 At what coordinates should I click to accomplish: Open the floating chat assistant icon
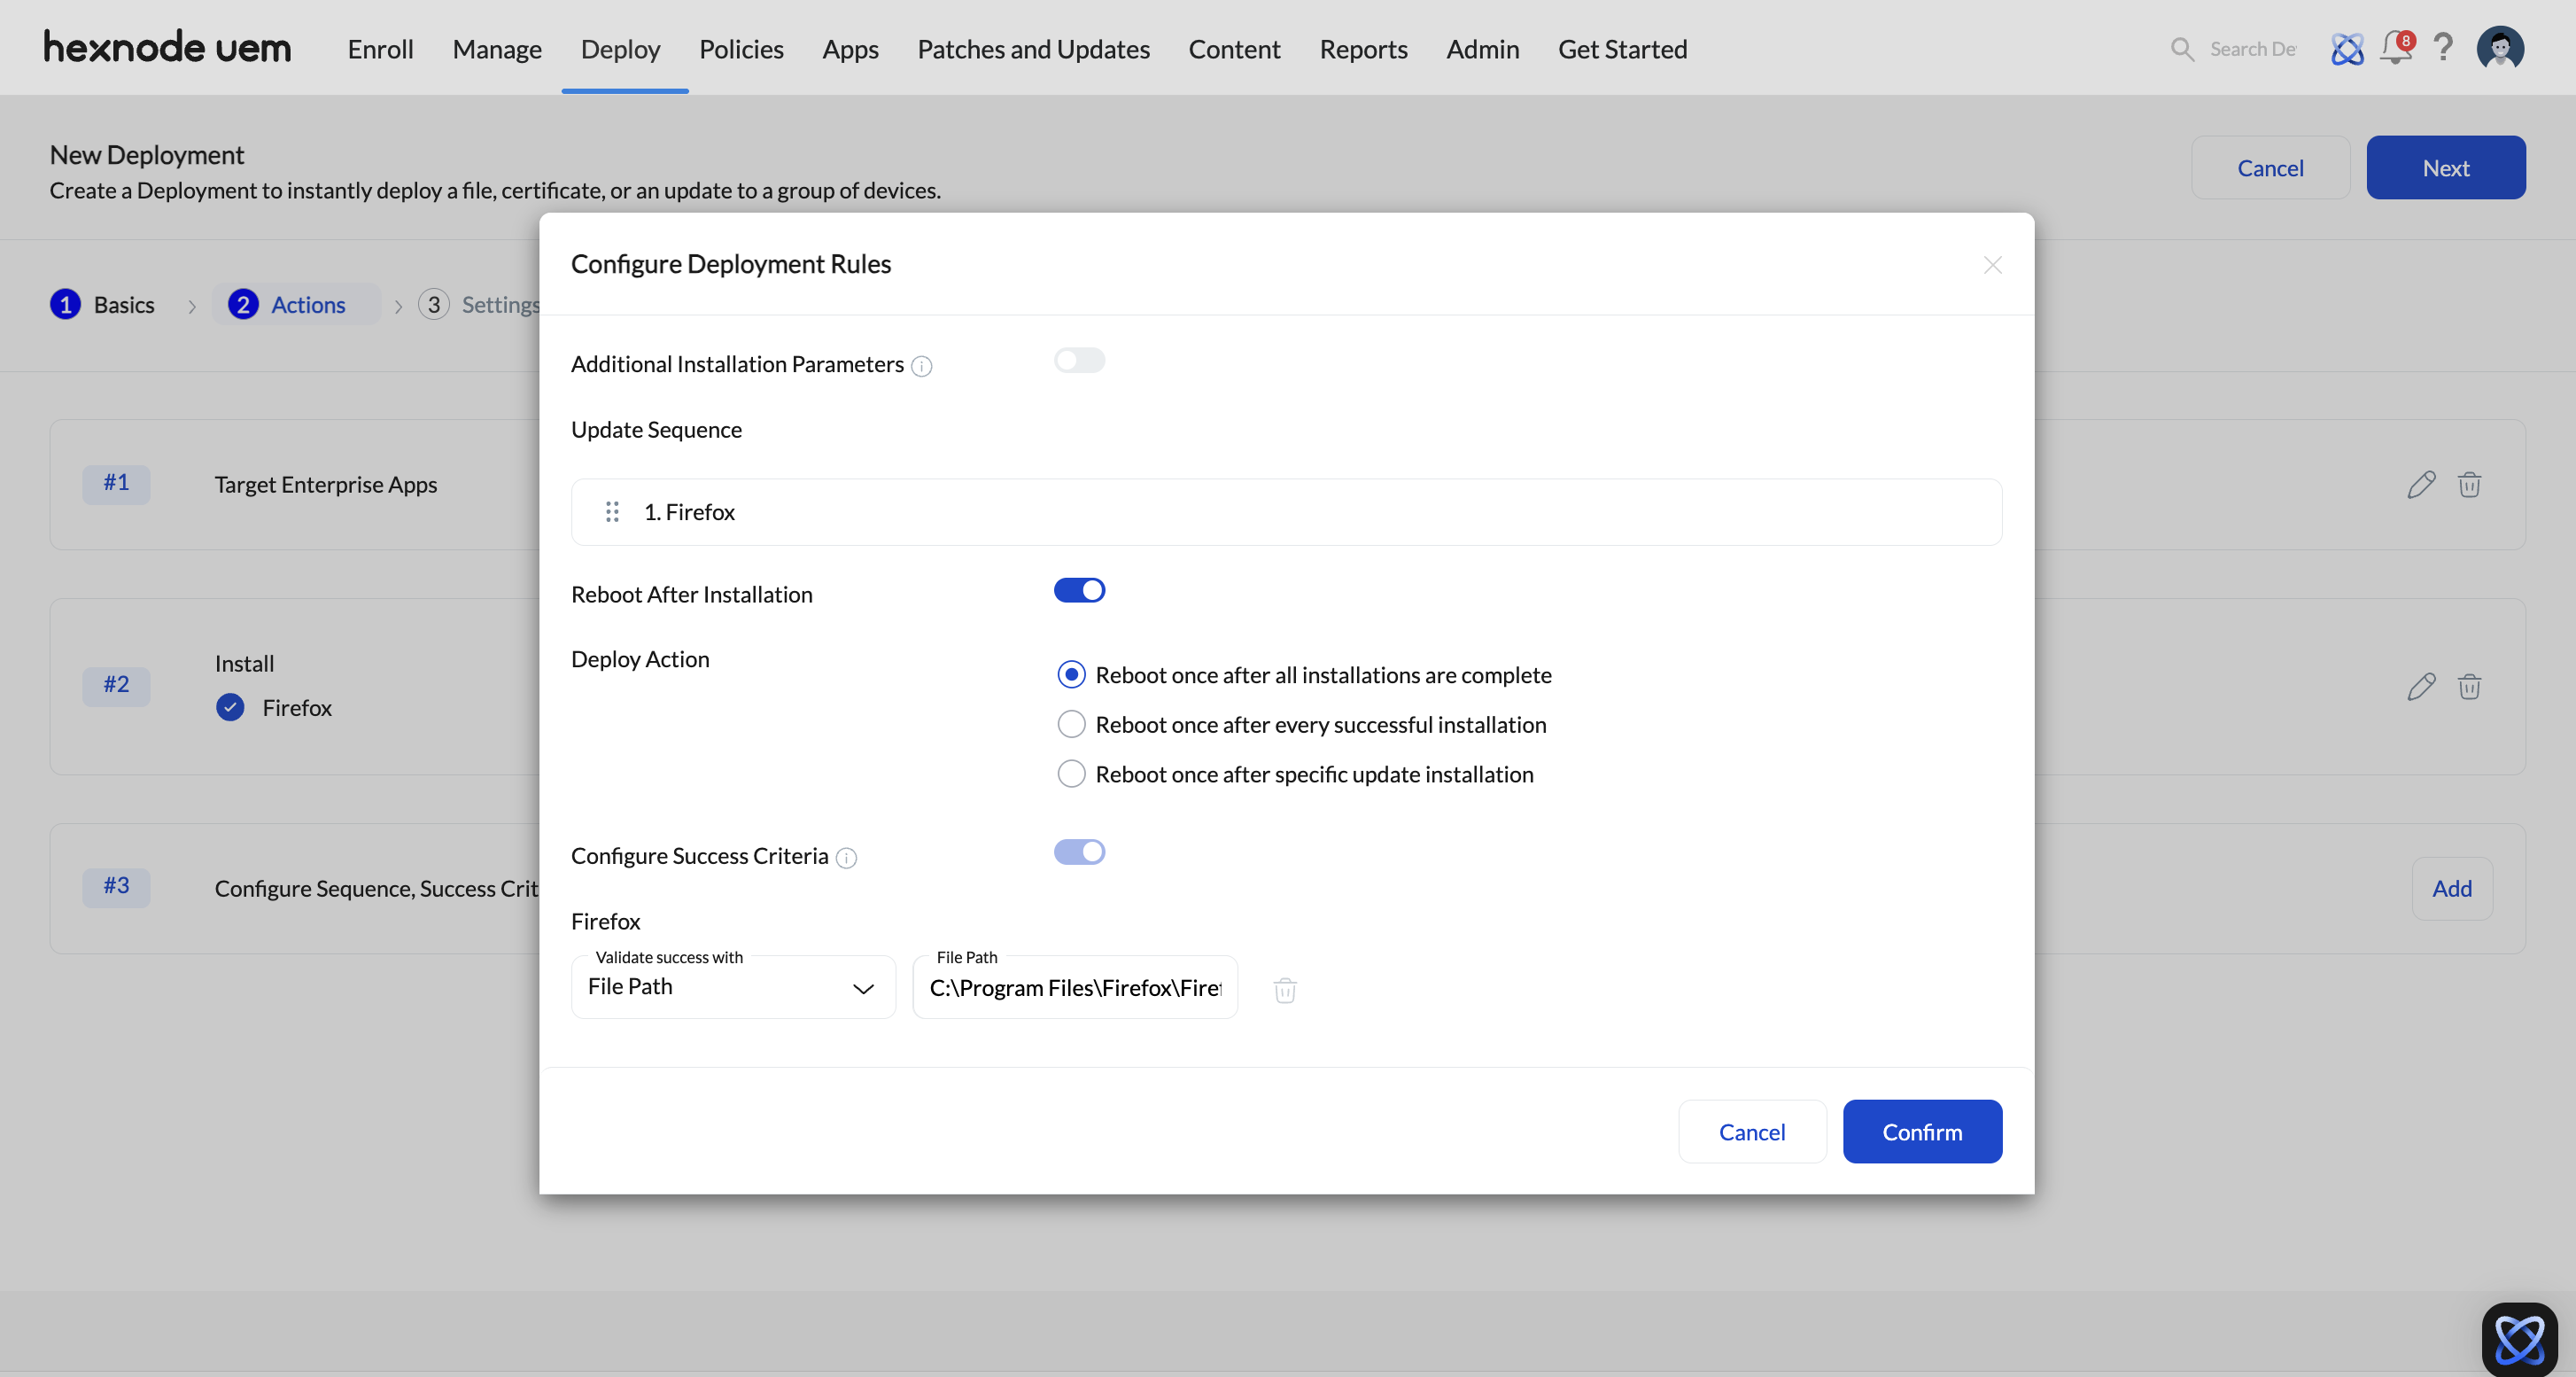(x=2518, y=1339)
